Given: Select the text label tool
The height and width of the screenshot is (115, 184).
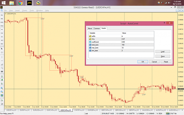Looking at the screenshot, I should (2, 71).
